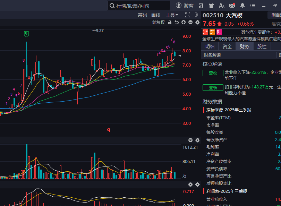Click the 营收 tag button

[213, 73]
